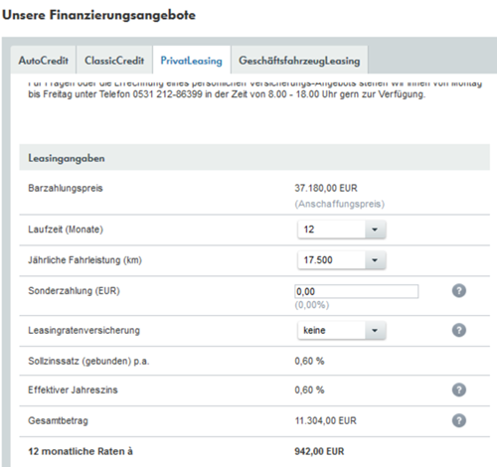Image resolution: width=497 pixels, height=467 pixels.
Task: Switch to the AutoCredit tab
Action: click(x=44, y=61)
